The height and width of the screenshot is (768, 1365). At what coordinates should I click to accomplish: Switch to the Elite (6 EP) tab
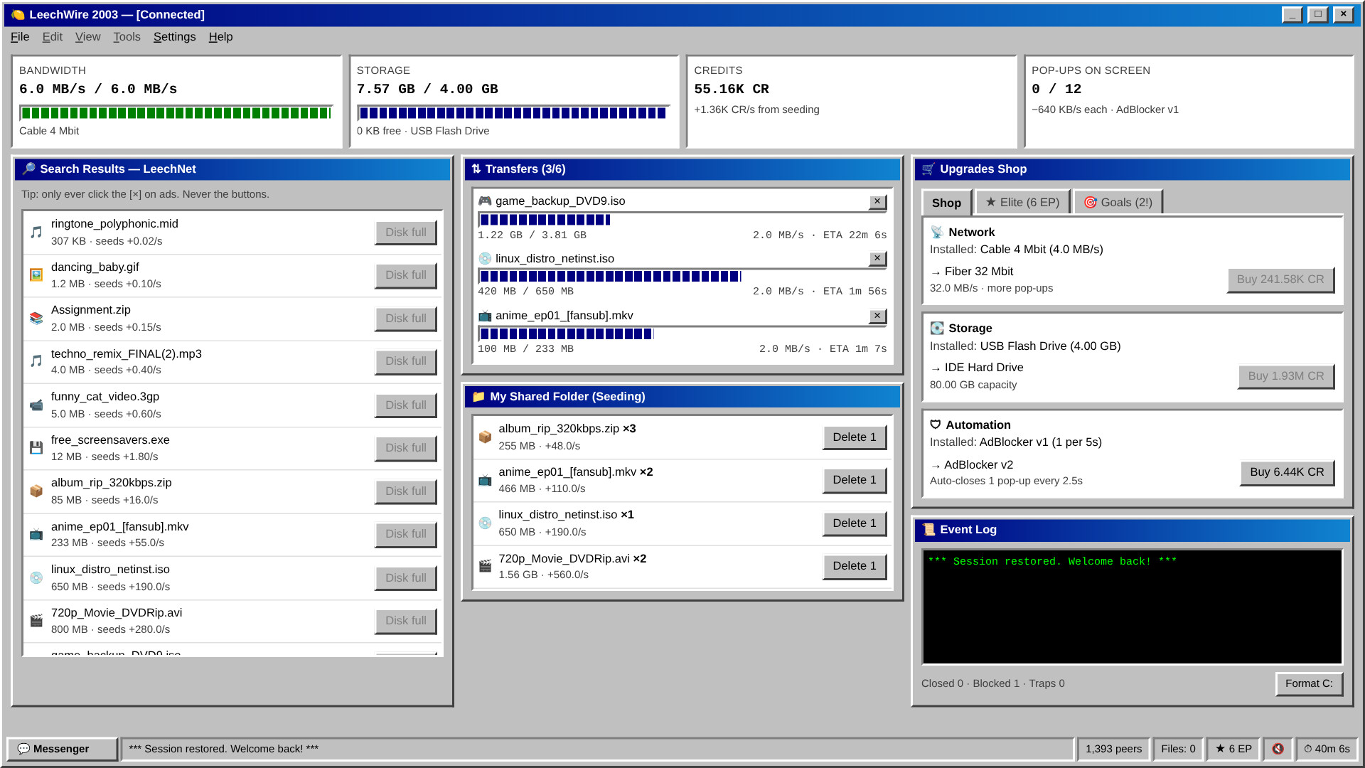pos(1022,203)
